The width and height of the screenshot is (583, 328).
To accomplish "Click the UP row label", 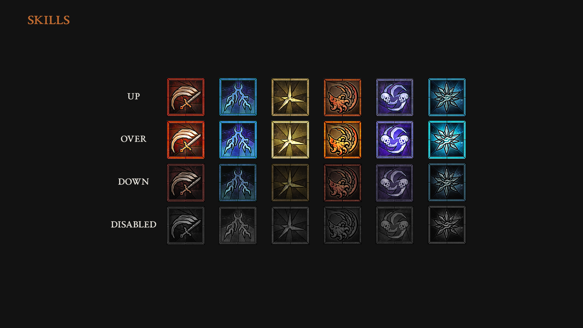I will [134, 96].
